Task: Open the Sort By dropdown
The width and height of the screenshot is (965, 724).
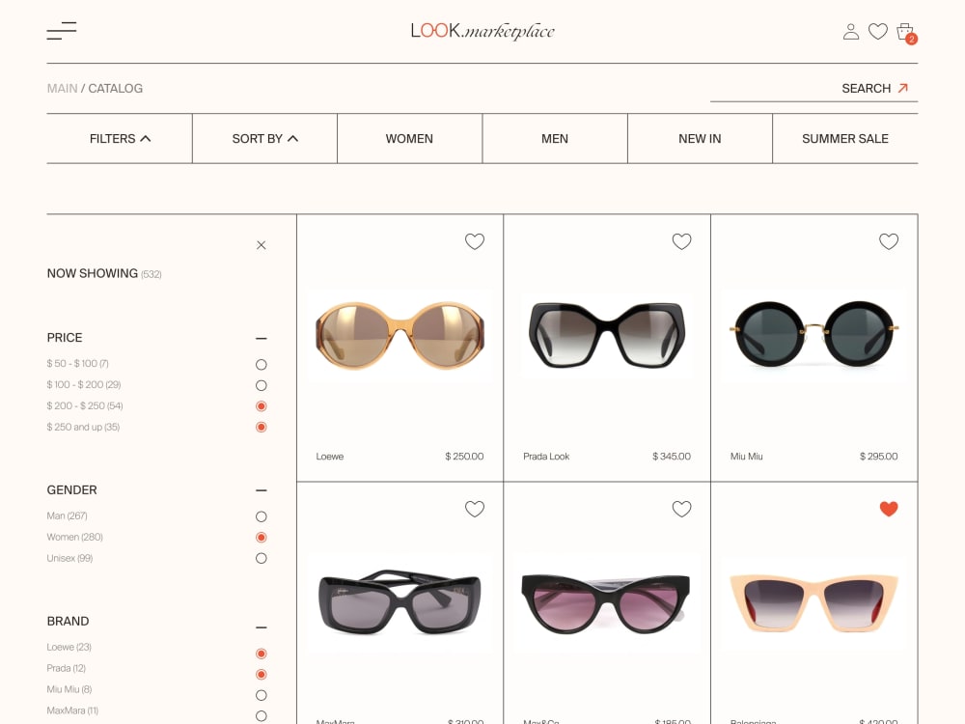Action: (x=264, y=138)
